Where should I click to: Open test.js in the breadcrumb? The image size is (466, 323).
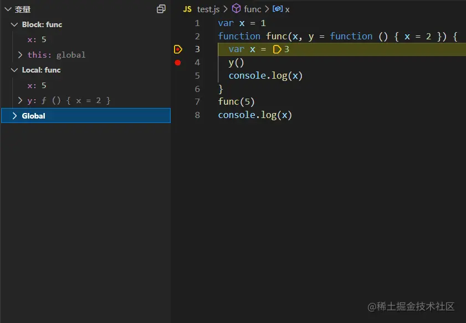(208, 9)
